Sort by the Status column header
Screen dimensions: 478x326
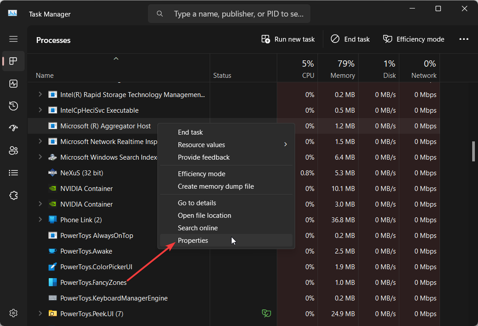(x=243, y=68)
